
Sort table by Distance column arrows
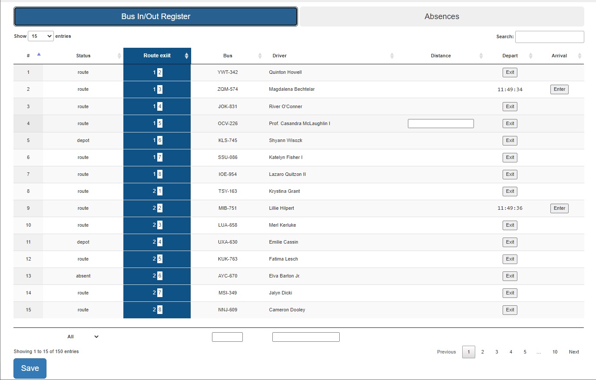(481, 56)
